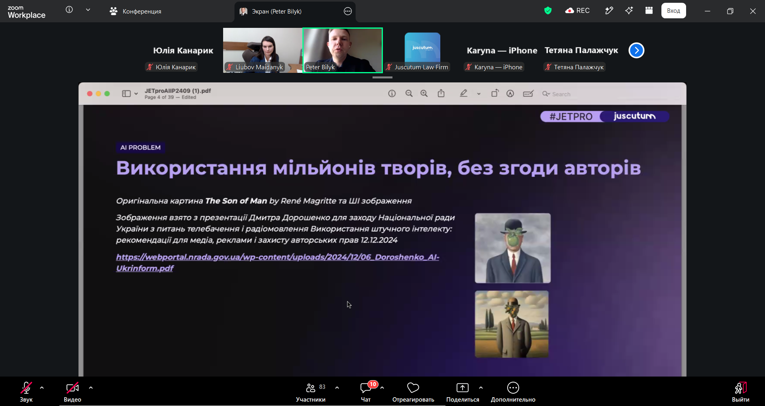Zoom in on the PDF
The image size is (765, 406).
[424, 94]
